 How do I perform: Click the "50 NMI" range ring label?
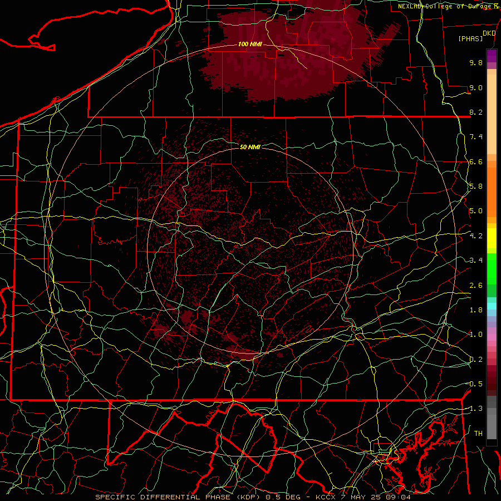250,147
